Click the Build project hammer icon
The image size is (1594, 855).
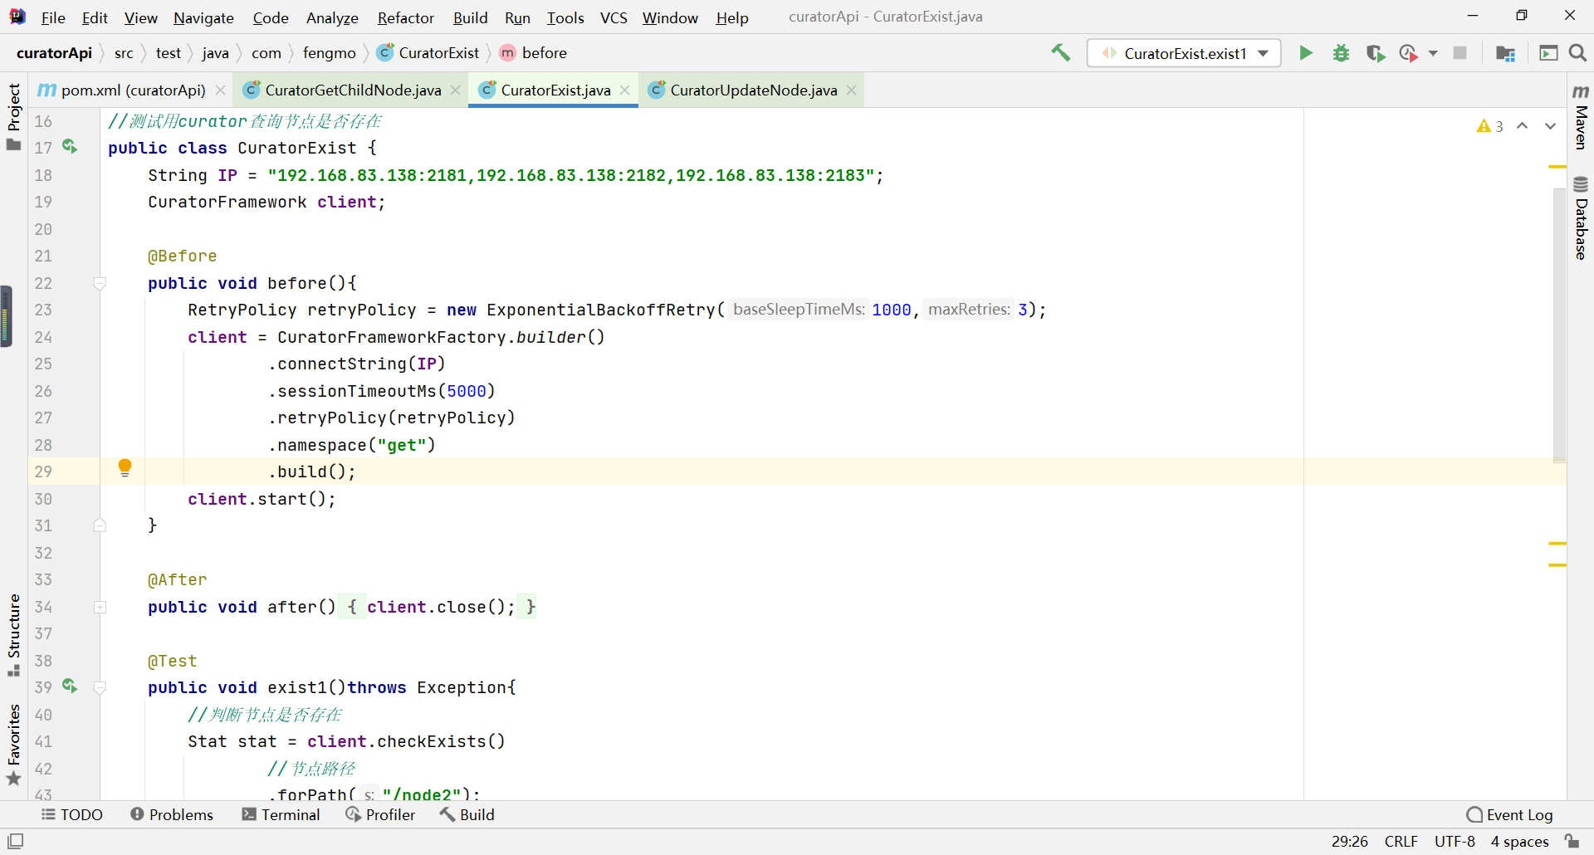(1060, 53)
